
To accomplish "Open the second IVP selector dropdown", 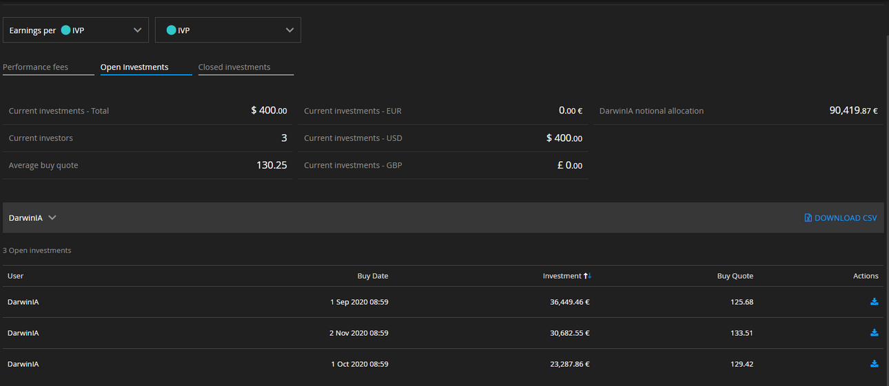I will pyautogui.click(x=228, y=30).
